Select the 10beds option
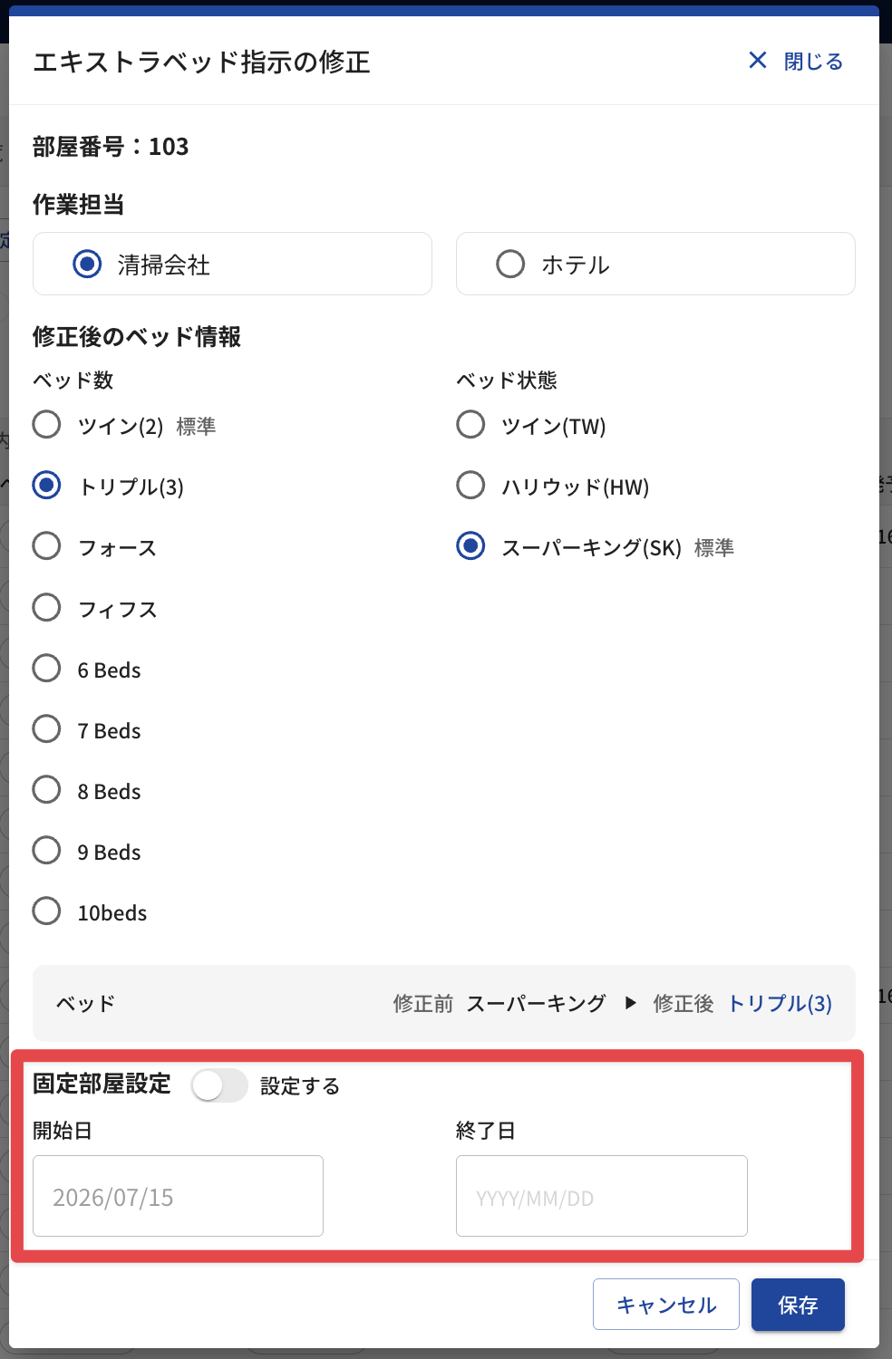The height and width of the screenshot is (1359, 892). (46, 911)
